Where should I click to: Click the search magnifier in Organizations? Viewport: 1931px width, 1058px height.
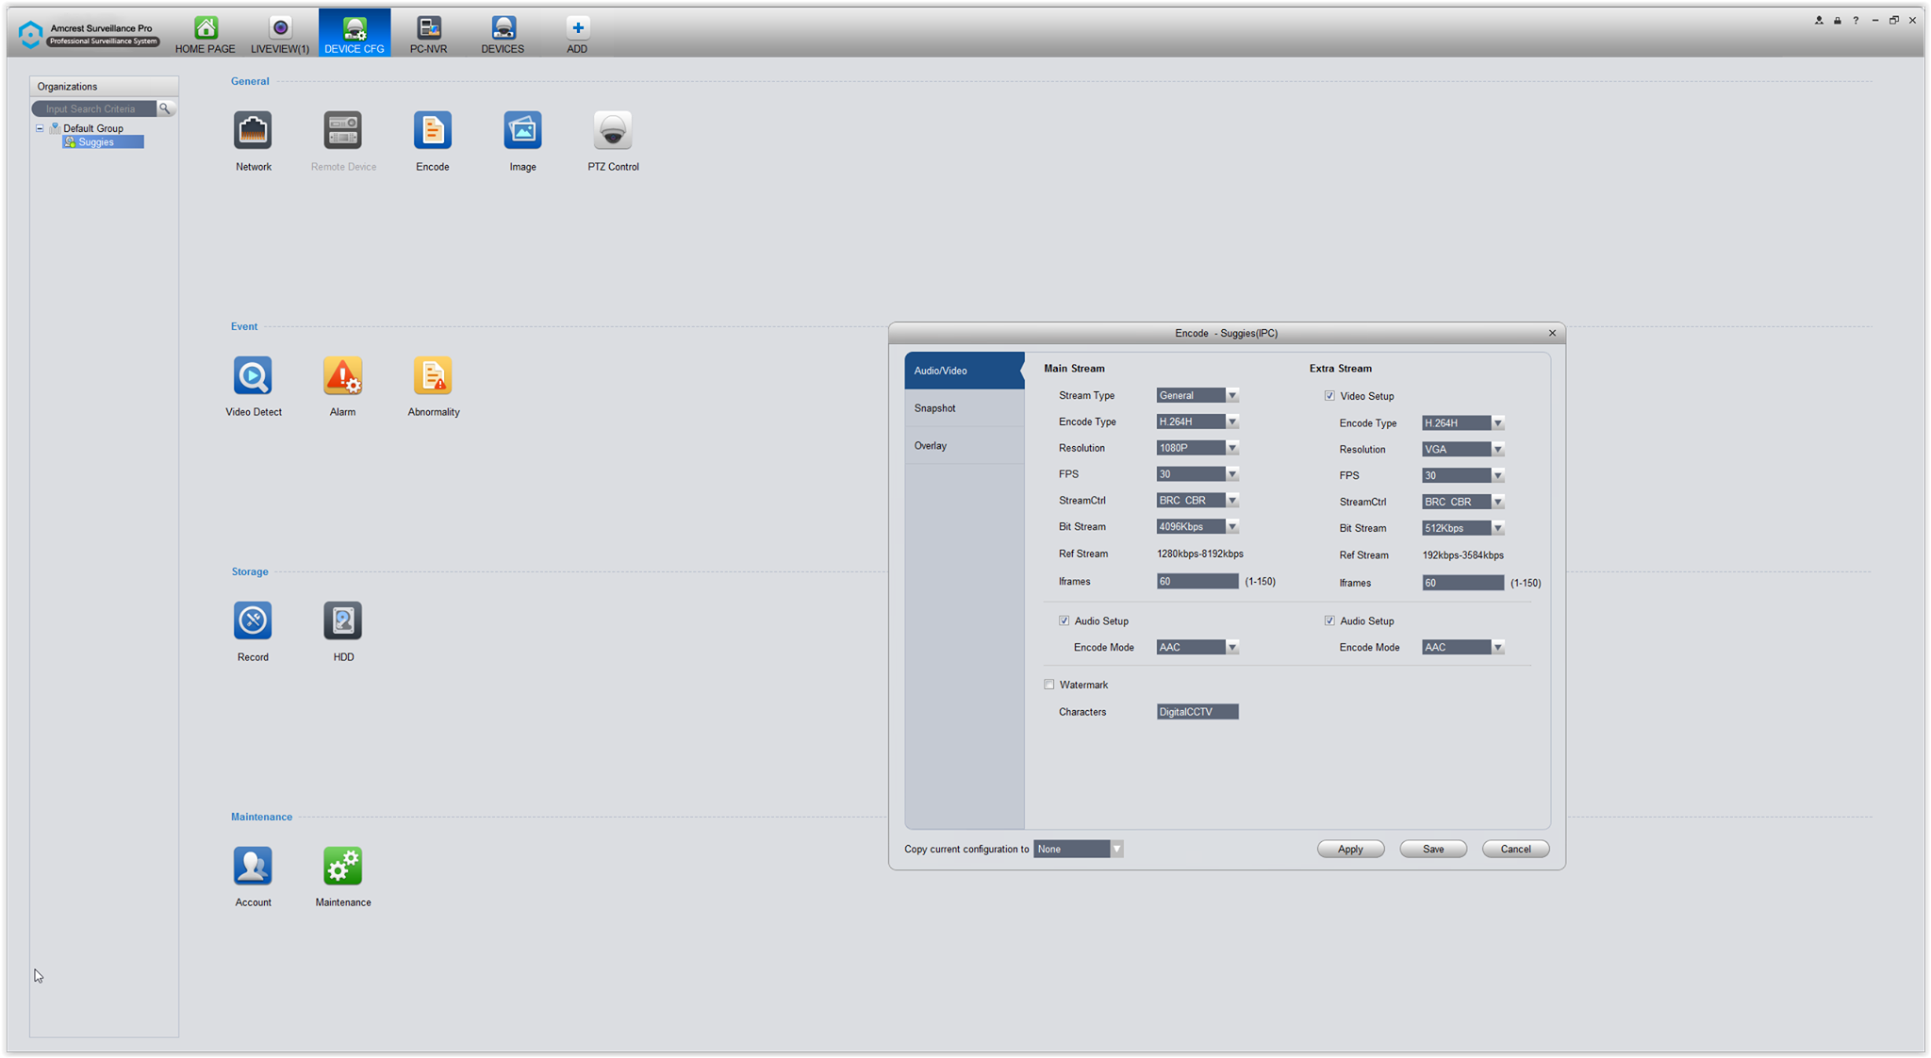click(x=165, y=108)
